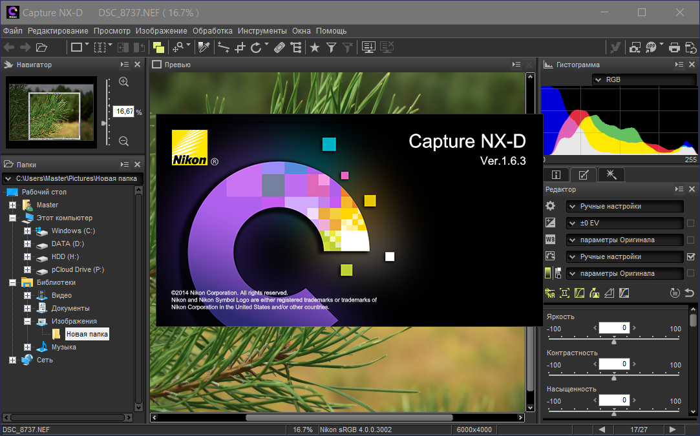Open the Обработка menu
Viewport: 700px width, 436px height.
(212, 30)
